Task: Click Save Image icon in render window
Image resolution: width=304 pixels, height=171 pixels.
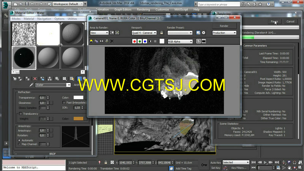Action: (x=91, y=41)
